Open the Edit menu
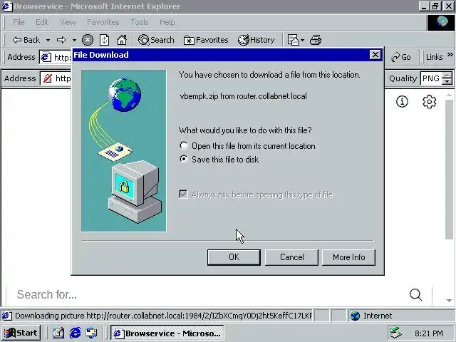Image resolution: width=456 pixels, height=342 pixels. coord(42,22)
